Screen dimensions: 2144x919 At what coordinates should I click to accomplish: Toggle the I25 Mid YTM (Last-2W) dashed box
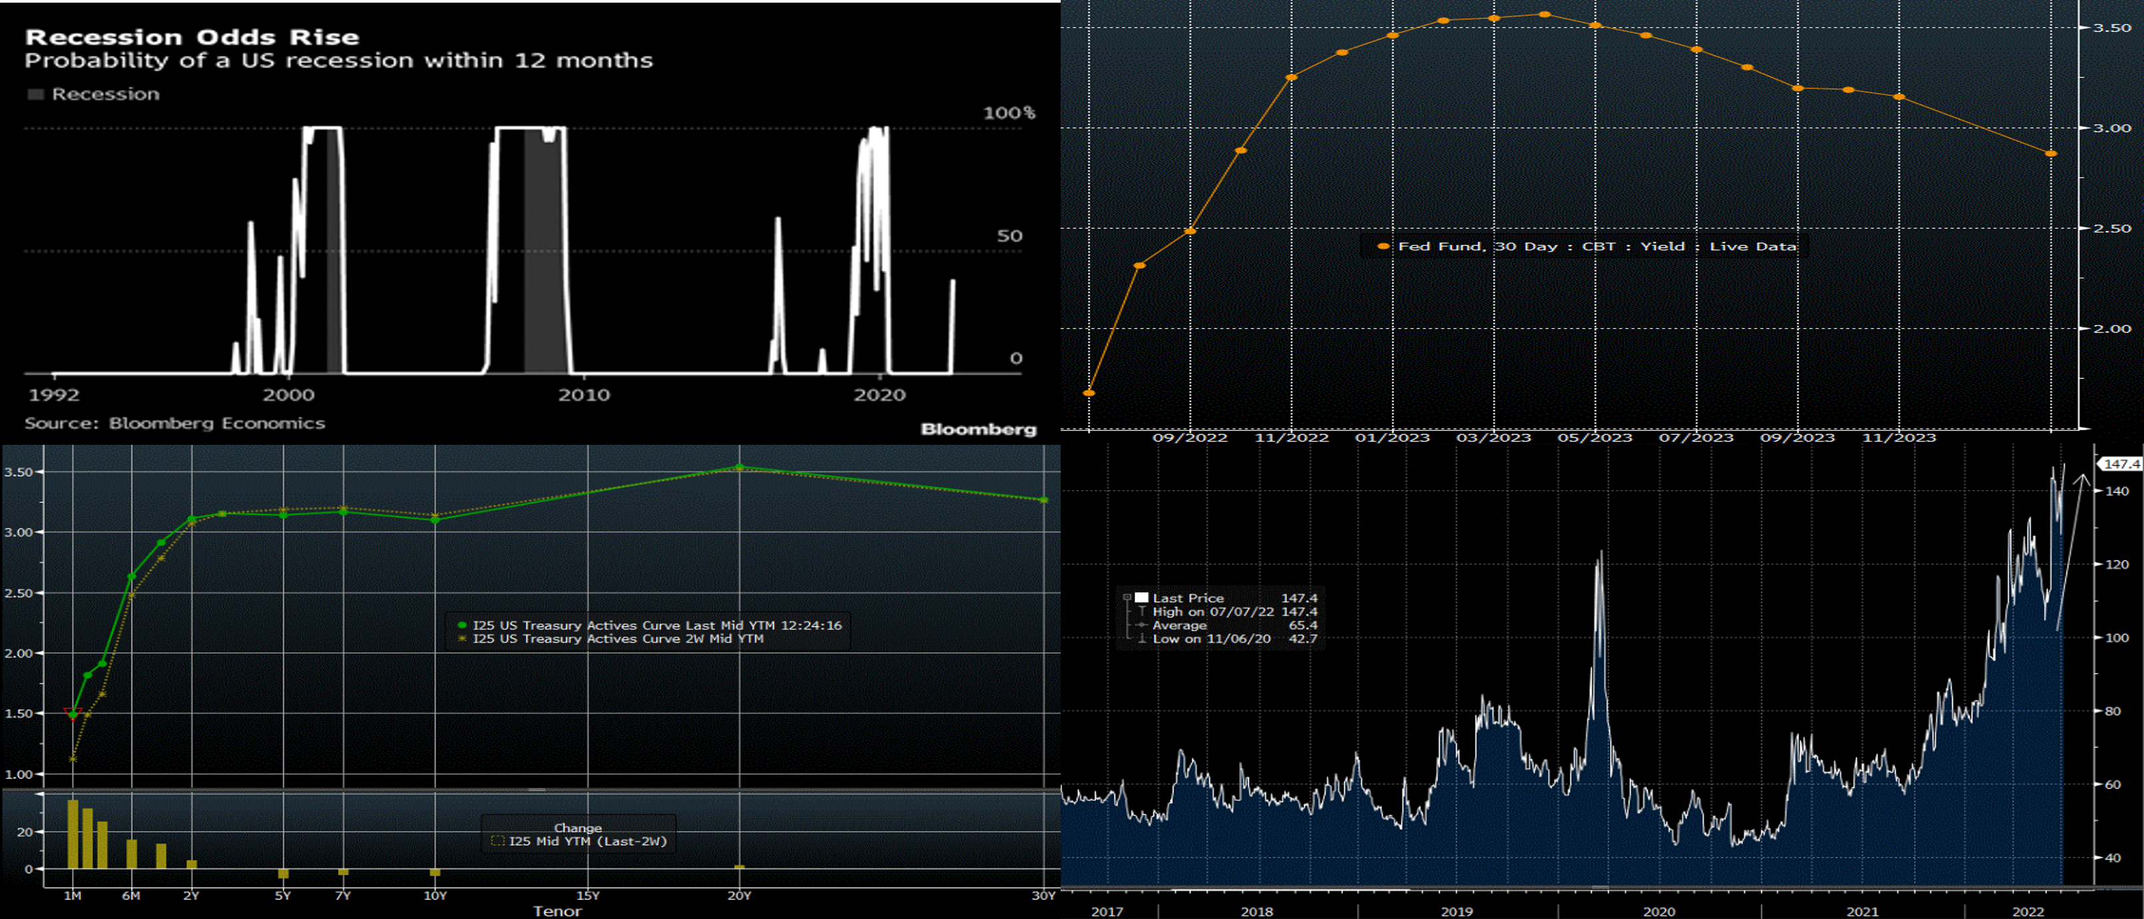click(x=498, y=842)
